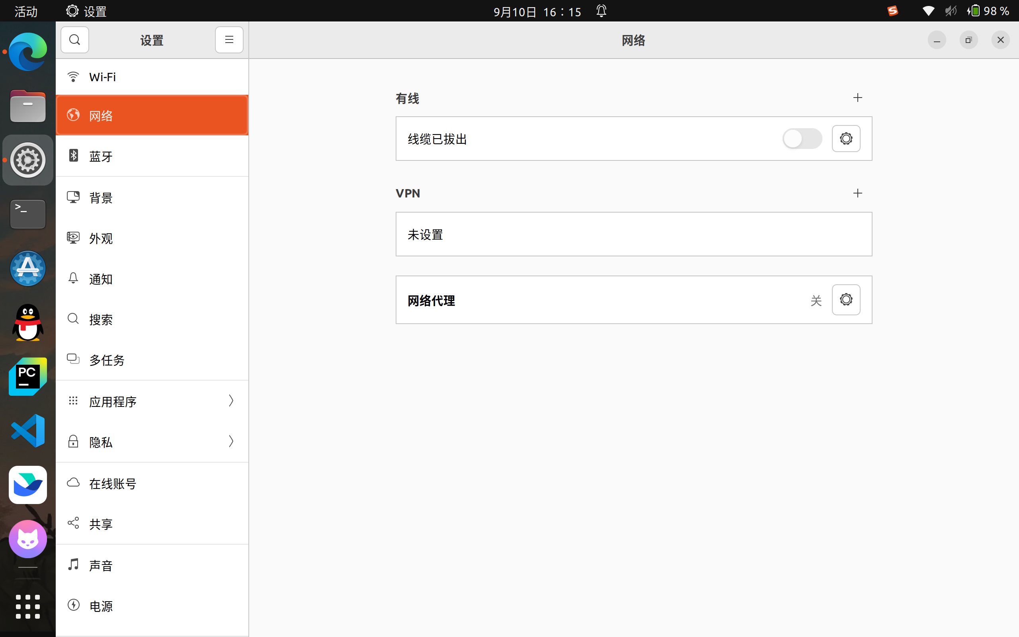Click the 活动 activities button
Screen dimensions: 1019x637
coord(26,11)
